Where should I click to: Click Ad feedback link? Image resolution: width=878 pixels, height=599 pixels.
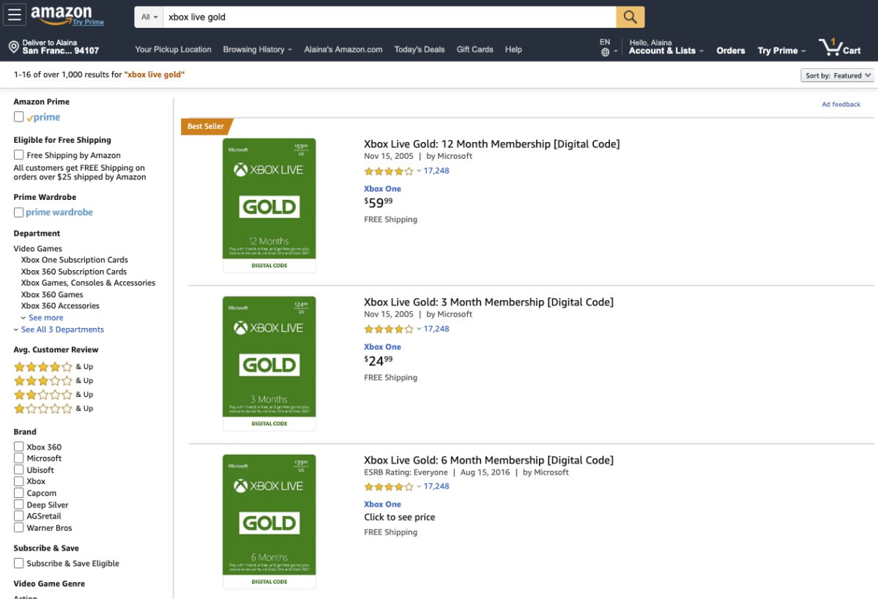tap(841, 104)
